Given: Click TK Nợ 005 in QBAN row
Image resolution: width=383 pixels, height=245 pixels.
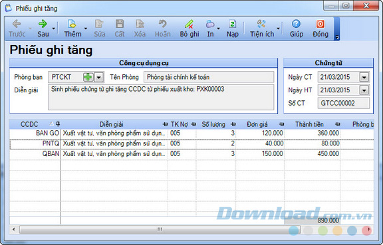Looking at the screenshot, I should pos(182,154).
